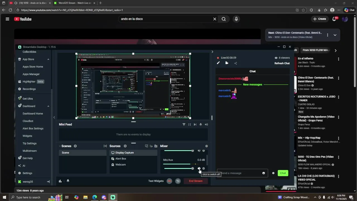Select the Alert Box source
Image resolution: width=357 pixels, height=201 pixels.
click(133, 159)
